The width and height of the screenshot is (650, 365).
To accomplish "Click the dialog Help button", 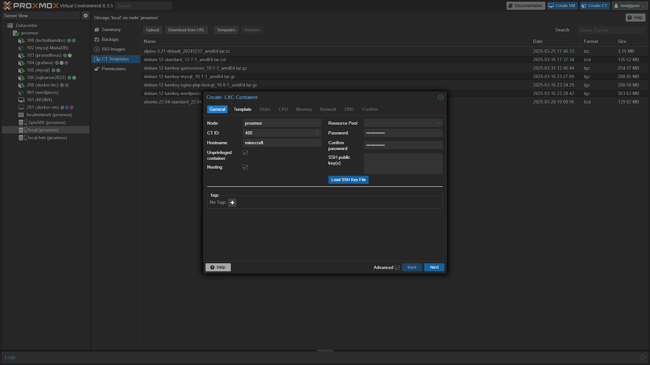I will 218,267.
